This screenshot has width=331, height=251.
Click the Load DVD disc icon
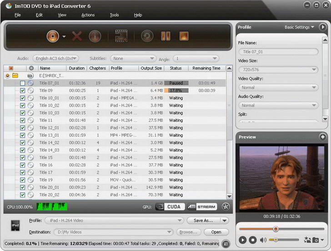click(53, 36)
